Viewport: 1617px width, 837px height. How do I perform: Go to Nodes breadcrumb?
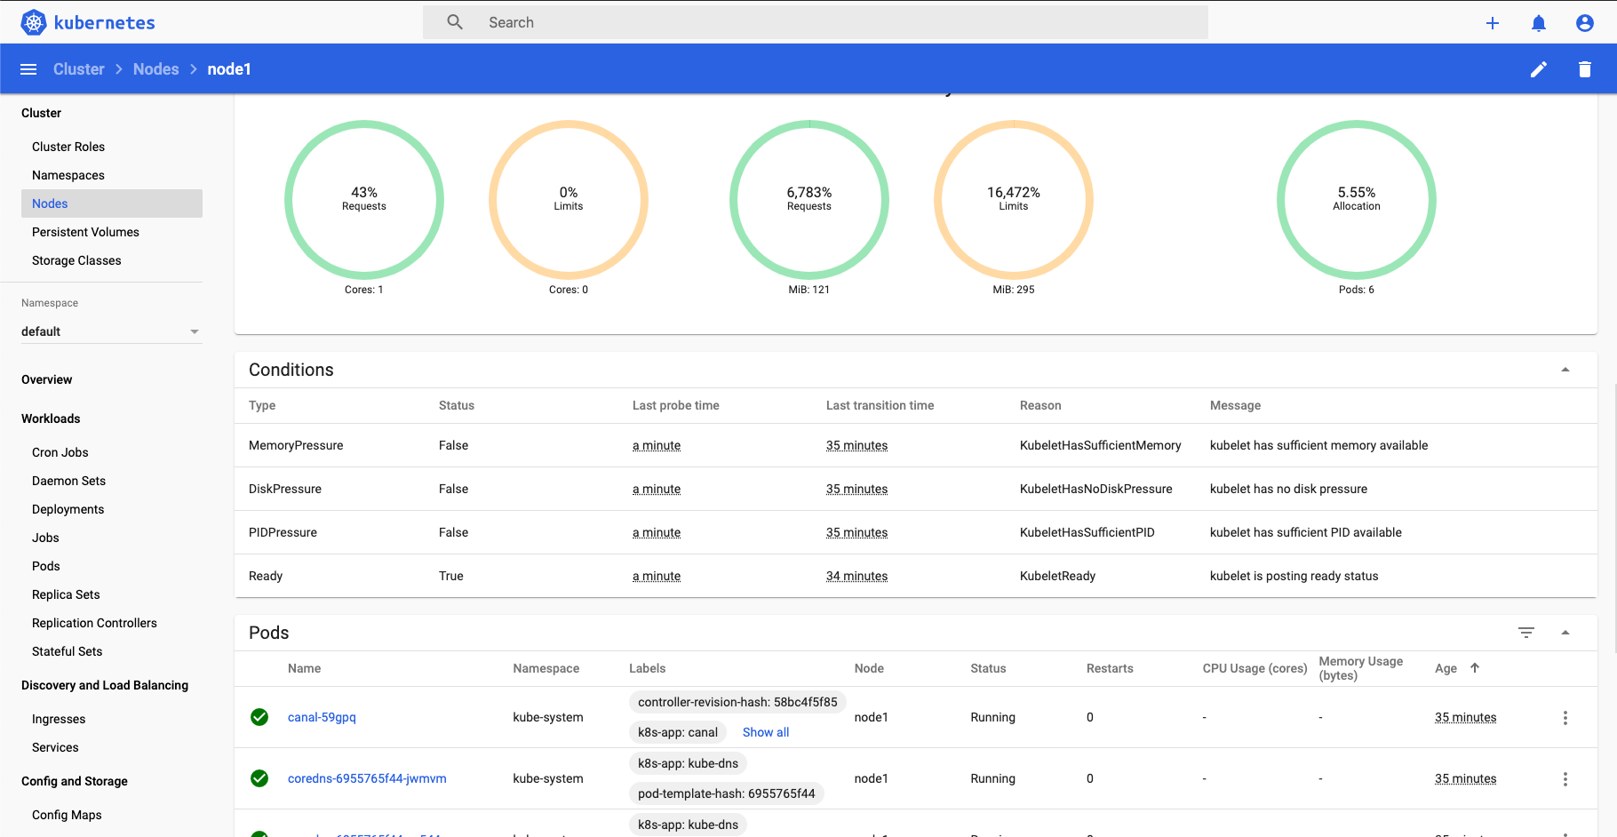click(x=155, y=69)
